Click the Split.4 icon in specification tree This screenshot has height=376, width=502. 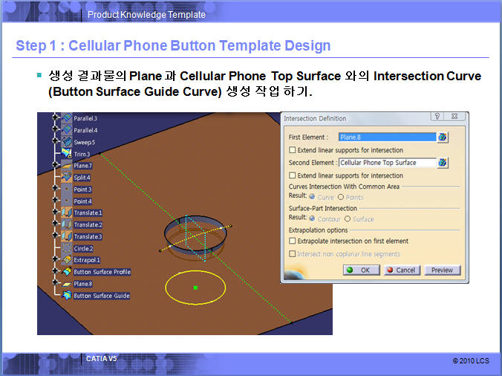67,178
